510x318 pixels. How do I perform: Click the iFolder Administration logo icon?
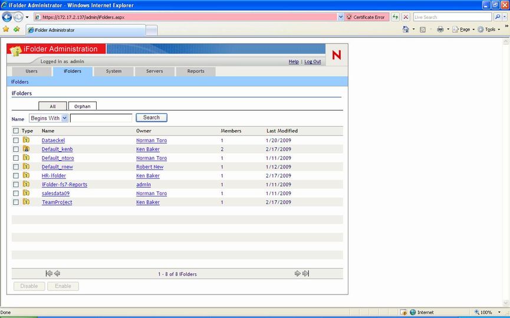(15, 50)
